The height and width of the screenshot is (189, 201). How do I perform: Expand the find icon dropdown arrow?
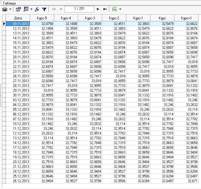click(31, 9)
